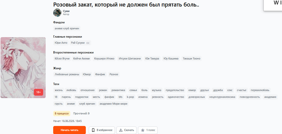This screenshot has height=134, width=282.
Task: Click the дружба tag
Action: (x=218, y=90)
